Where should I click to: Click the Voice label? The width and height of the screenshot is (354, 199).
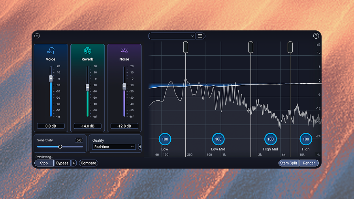click(x=51, y=59)
